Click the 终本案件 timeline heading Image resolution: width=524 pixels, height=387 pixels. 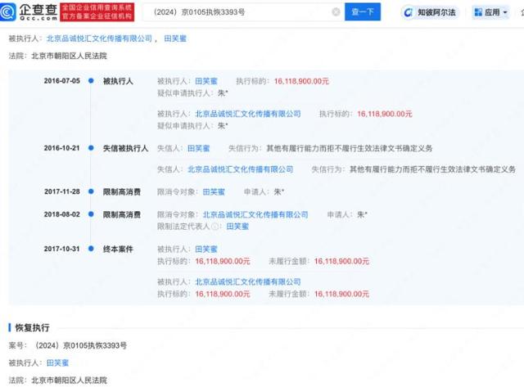(118, 249)
